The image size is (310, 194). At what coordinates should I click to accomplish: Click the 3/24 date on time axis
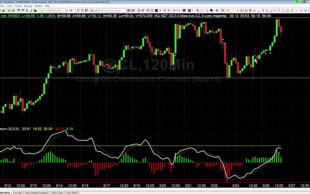[236, 186]
